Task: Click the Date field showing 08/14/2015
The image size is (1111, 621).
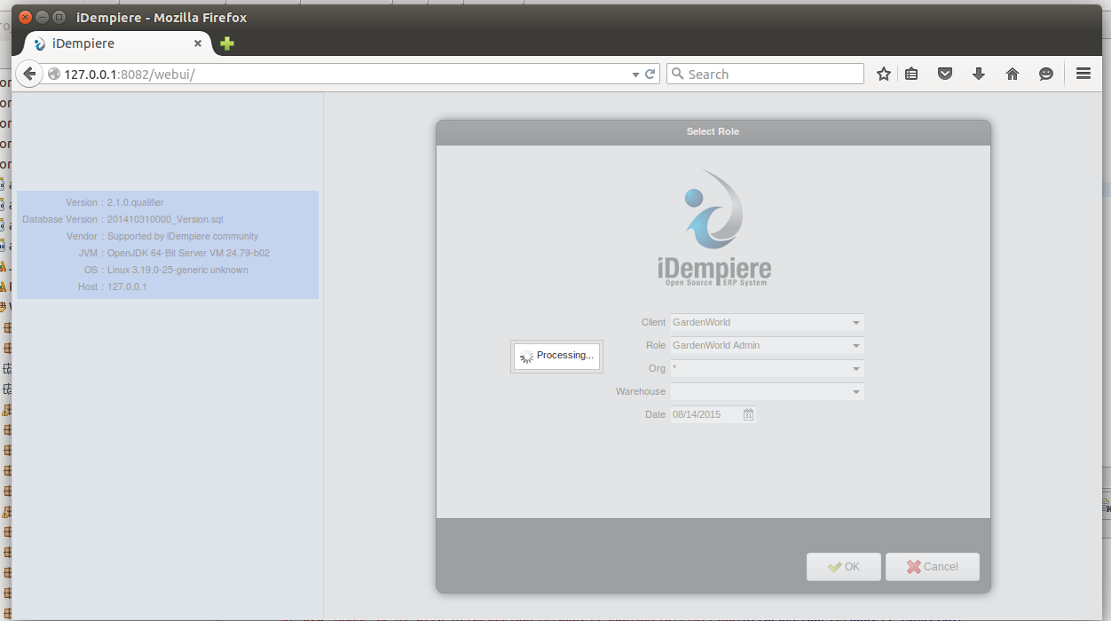Action: [x=706, y=414]
